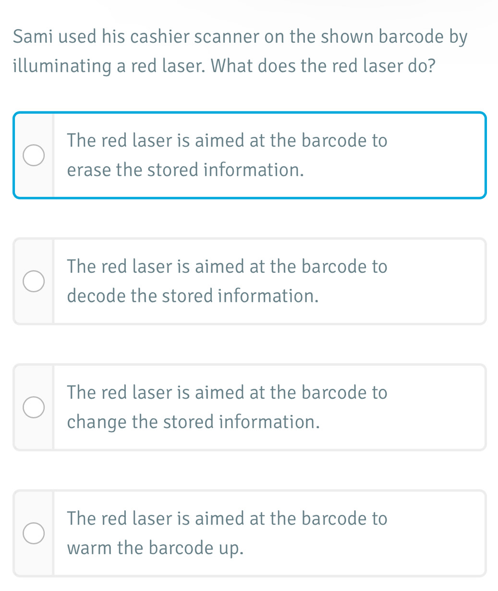Click the text 'decode the stored information.'

[x=193, y=296]
